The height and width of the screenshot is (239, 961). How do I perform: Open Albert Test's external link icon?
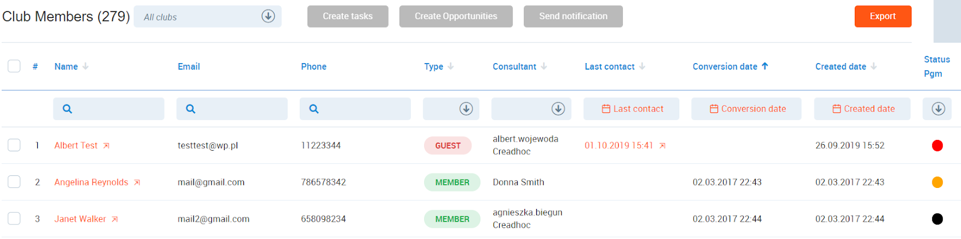[106, 146]
